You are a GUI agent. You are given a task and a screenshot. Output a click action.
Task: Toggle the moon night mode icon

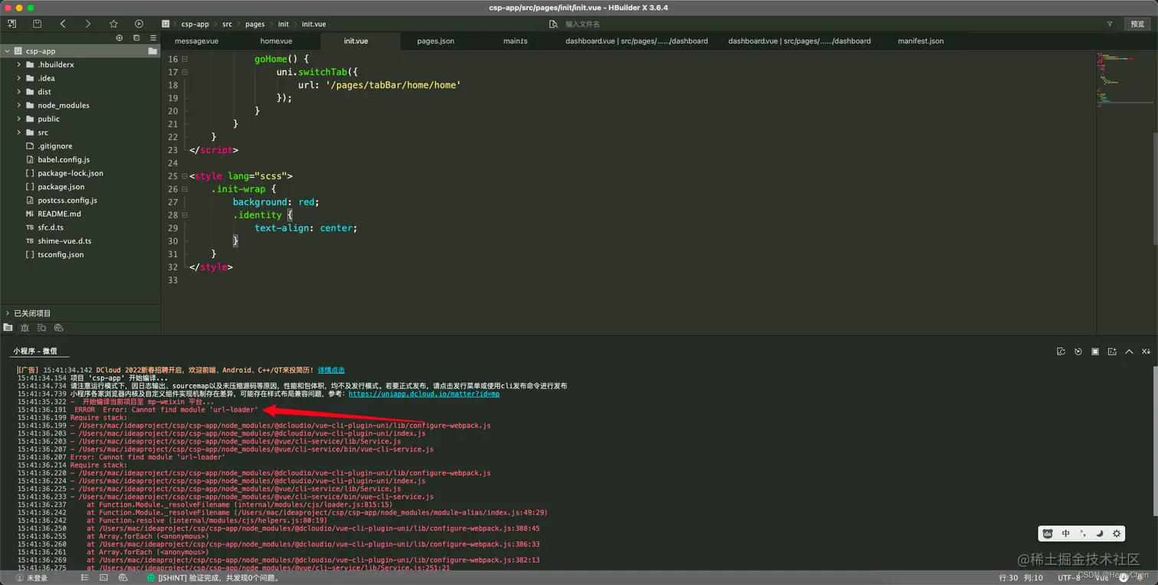click(1099, 534)
